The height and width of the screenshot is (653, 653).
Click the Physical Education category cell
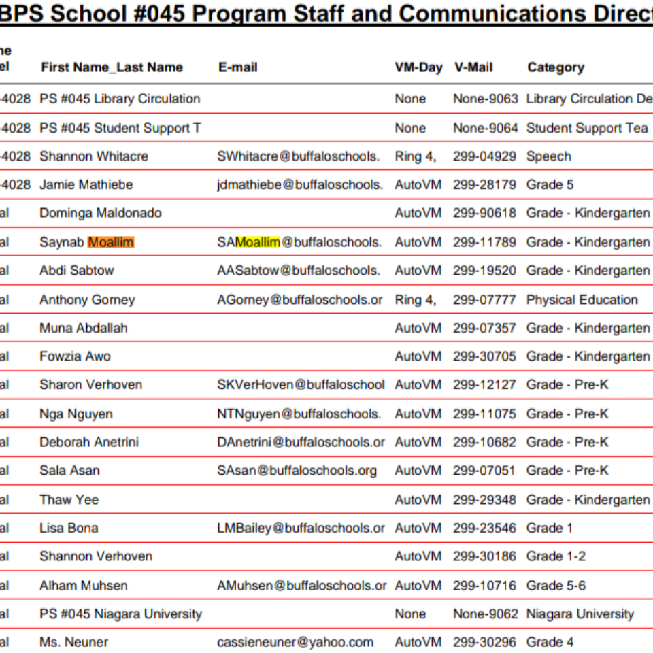point(582,300)
